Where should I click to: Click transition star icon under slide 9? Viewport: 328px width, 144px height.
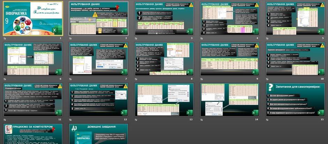[202, 79]
